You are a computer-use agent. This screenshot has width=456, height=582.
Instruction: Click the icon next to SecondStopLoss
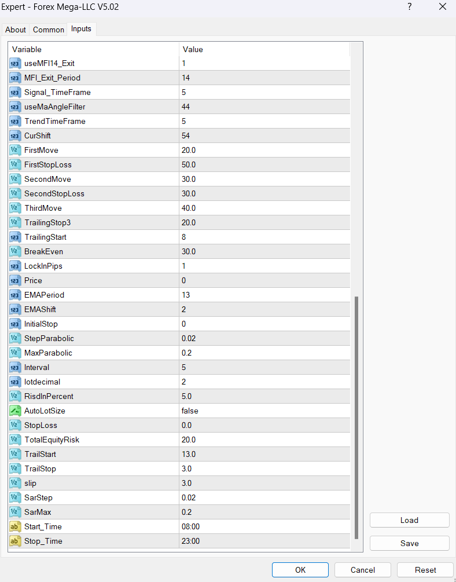(x=15, y=194)
